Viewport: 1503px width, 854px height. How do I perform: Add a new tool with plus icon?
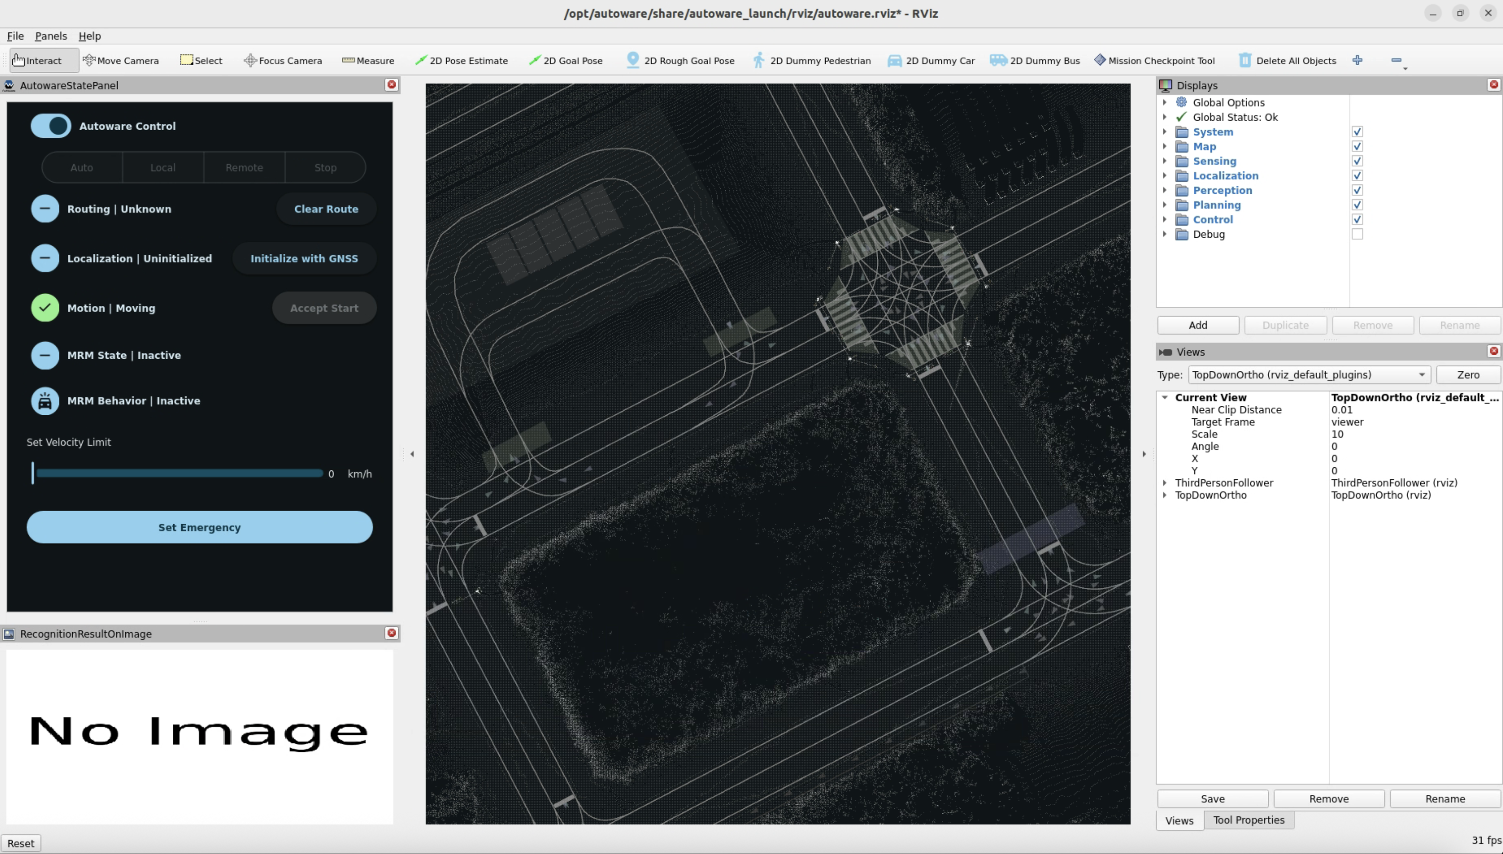(x=1357, y=60)
